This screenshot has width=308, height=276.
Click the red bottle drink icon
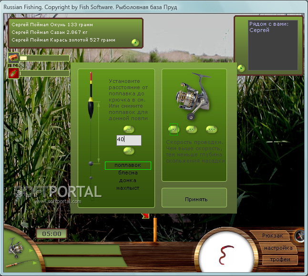13,73
